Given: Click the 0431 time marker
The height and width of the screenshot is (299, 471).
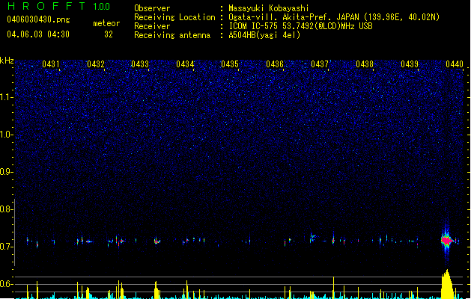Looking at the screenshot, I should click(50, 64).
